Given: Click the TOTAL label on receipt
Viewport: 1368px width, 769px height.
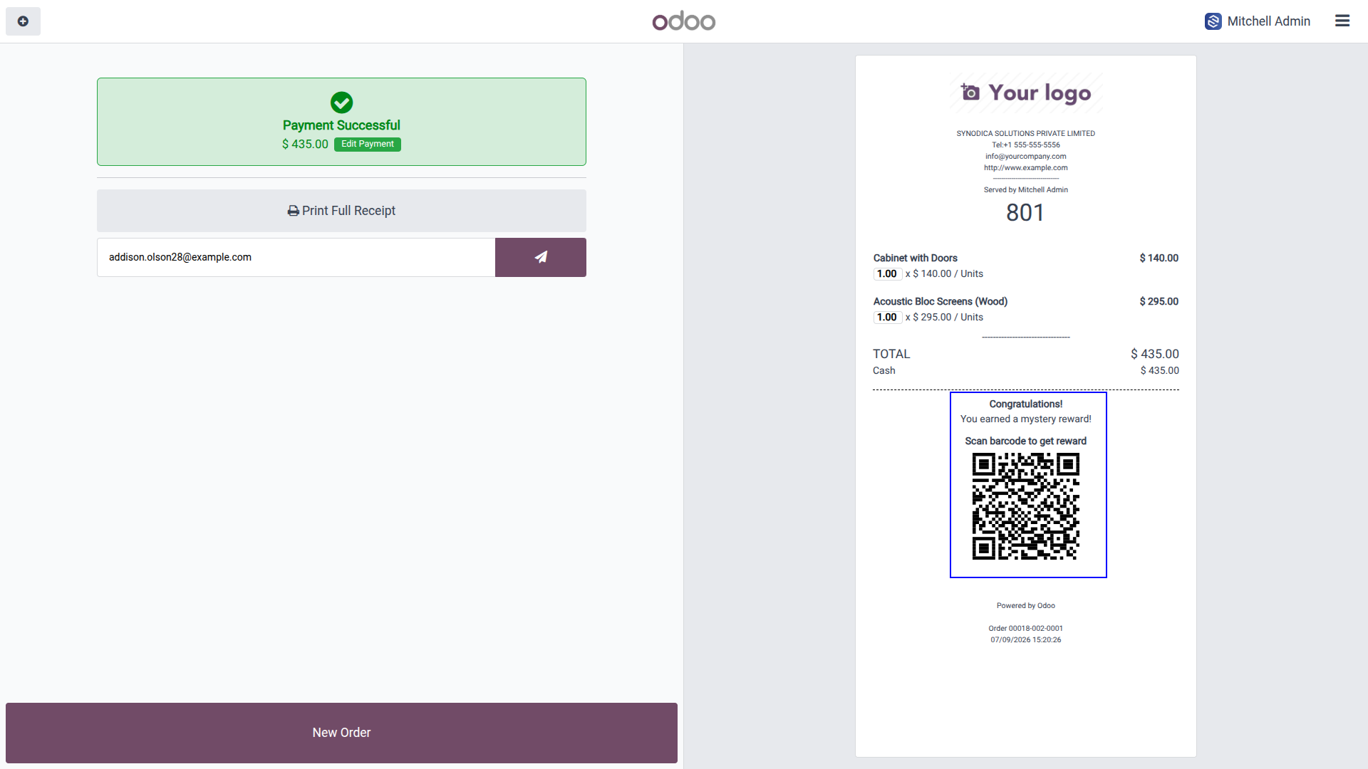Looking at the screenshot, I should point(891,354).
